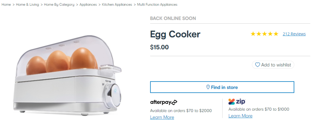Navigate to Home & Living breadcrumb
The height and width of the screenshot is (130, 312).
coord(27,4)
